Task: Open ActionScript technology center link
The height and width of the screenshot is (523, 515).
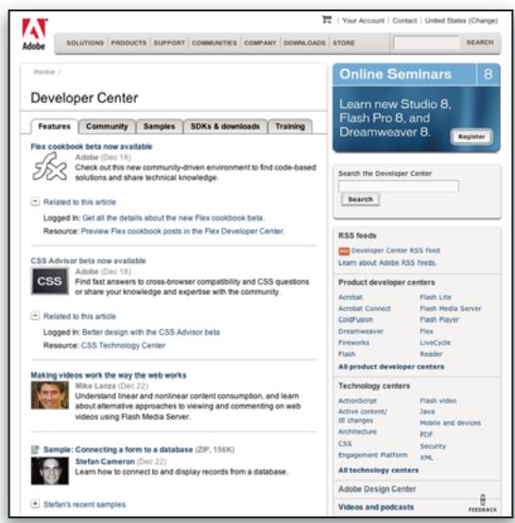Action: coord(357,401)
